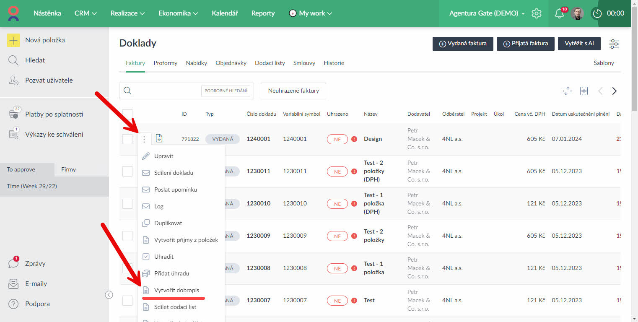Expand the CRM dropdown menu

[86, 13]
